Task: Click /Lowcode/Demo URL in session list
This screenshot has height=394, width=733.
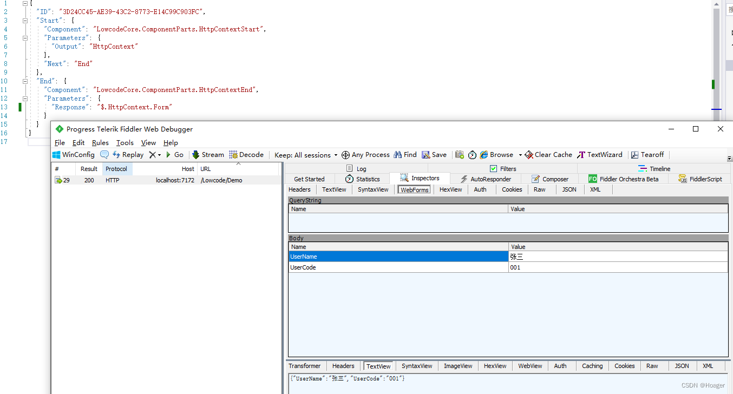Action: 221,180
